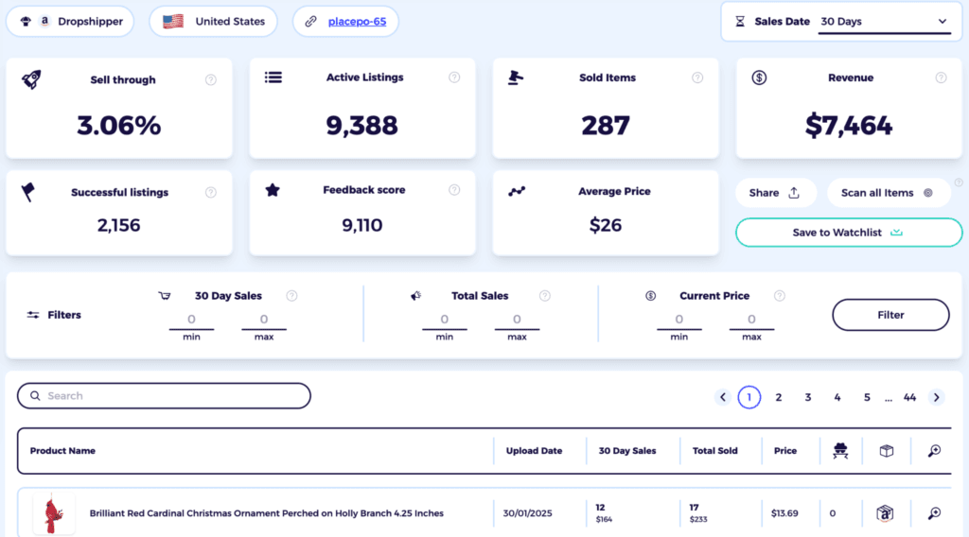Screen dimensions: 969x537
Task: Click the Share button
Action: 776,193
